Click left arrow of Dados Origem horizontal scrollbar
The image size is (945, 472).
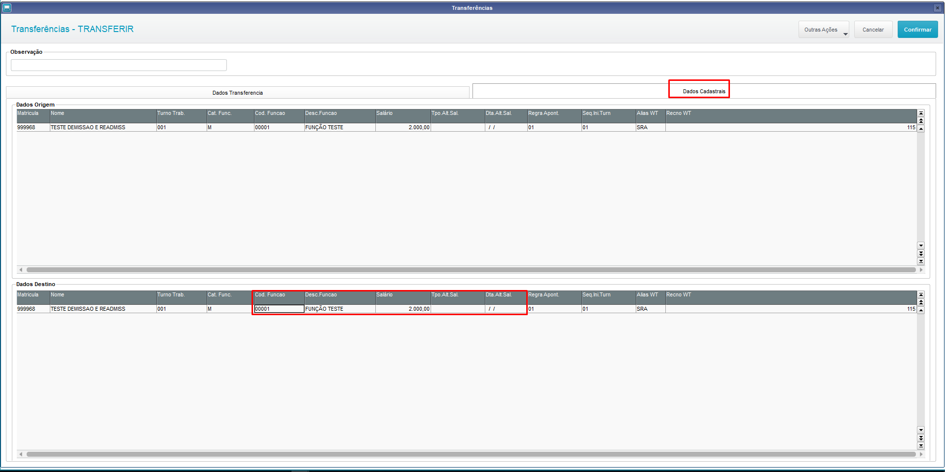21,270
